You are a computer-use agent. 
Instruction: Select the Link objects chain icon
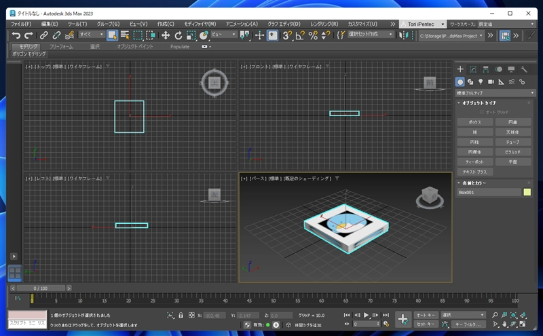coord(43,35)
